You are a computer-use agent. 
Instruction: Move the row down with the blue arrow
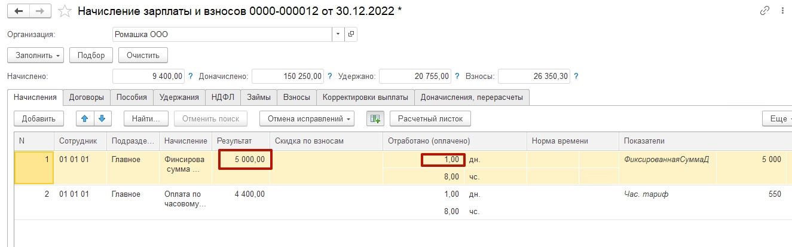click(x=102, y=119)
